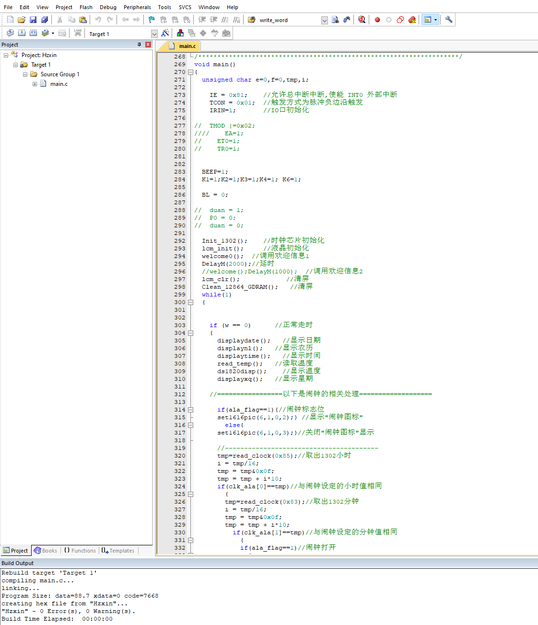
Task: Click the Save All files icon
Action: pos(45,20)
